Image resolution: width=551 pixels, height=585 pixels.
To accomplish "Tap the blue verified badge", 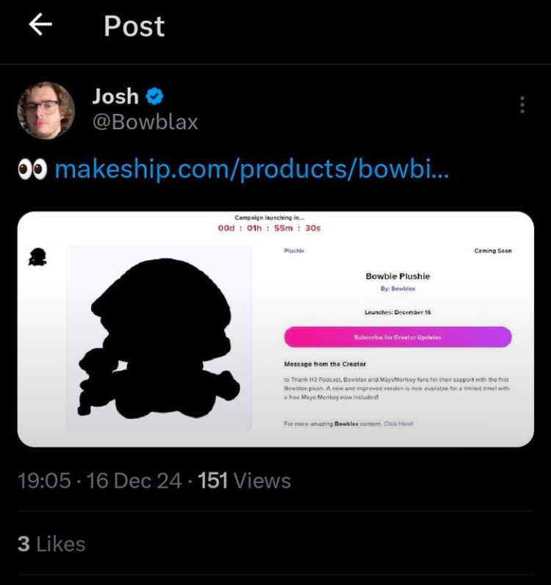I will click(x=154, y=96).
